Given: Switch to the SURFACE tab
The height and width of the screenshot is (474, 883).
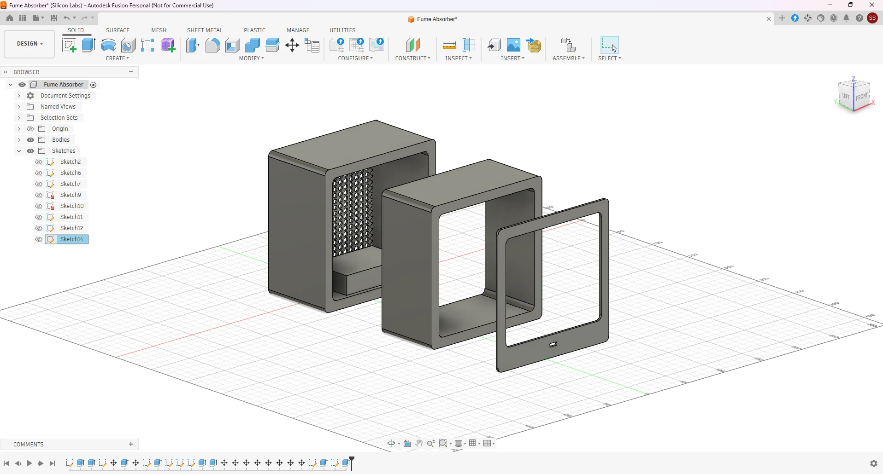Looking at the screenshot, I should (x=118, y=30).
